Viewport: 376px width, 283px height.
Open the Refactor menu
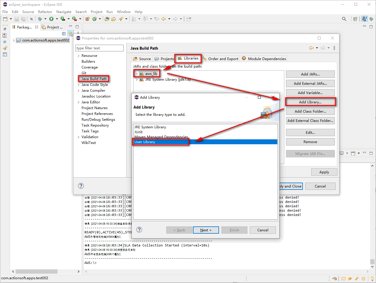click(x=45, y=12)
